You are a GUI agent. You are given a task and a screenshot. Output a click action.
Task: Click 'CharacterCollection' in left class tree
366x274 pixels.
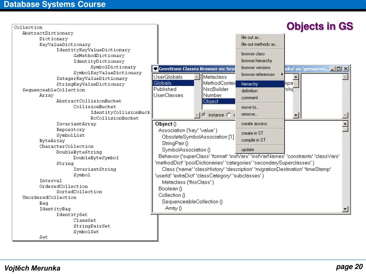(66, 146)
